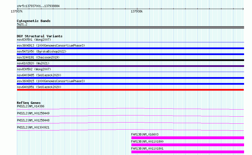Click the purple bar of nsv6102820
This screenshot has width=252, height=155.
[130, 66]
